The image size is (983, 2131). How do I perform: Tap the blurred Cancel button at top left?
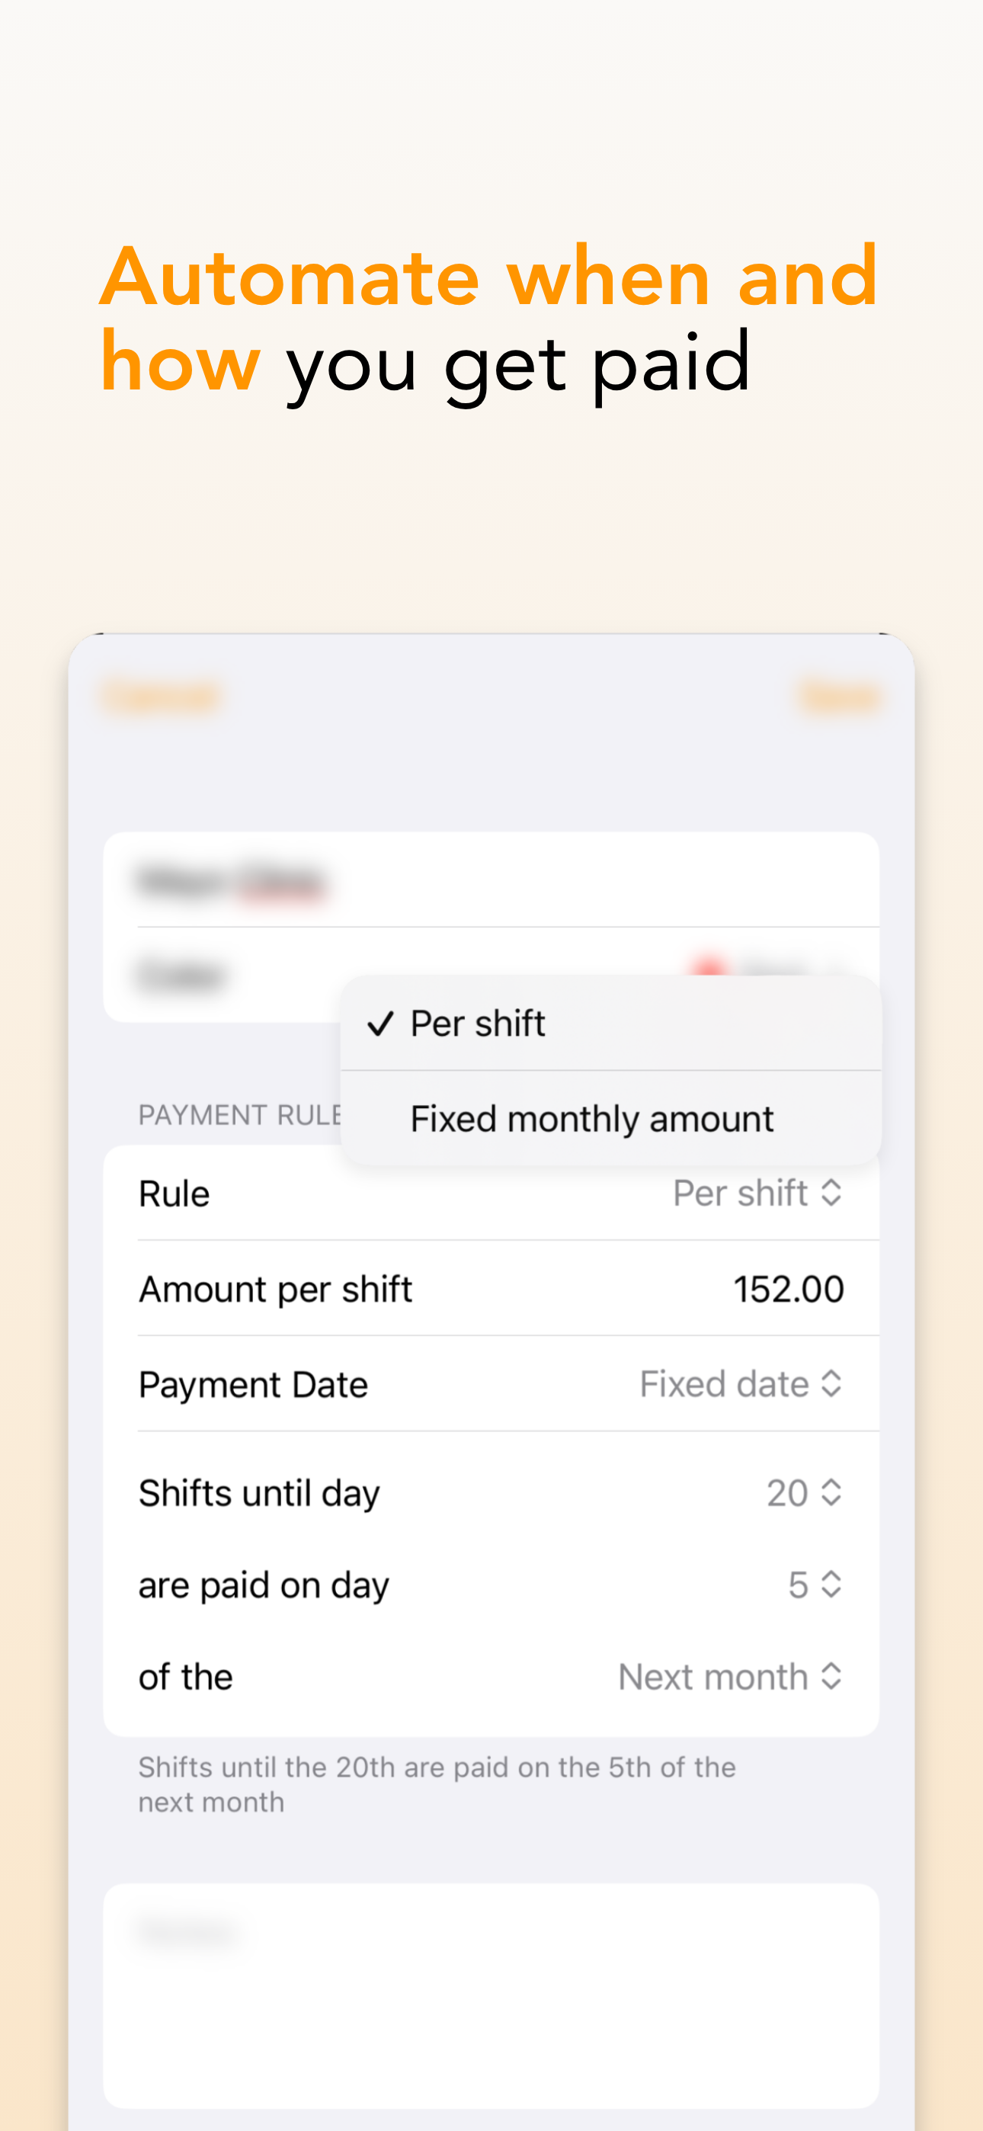(162, 697)
